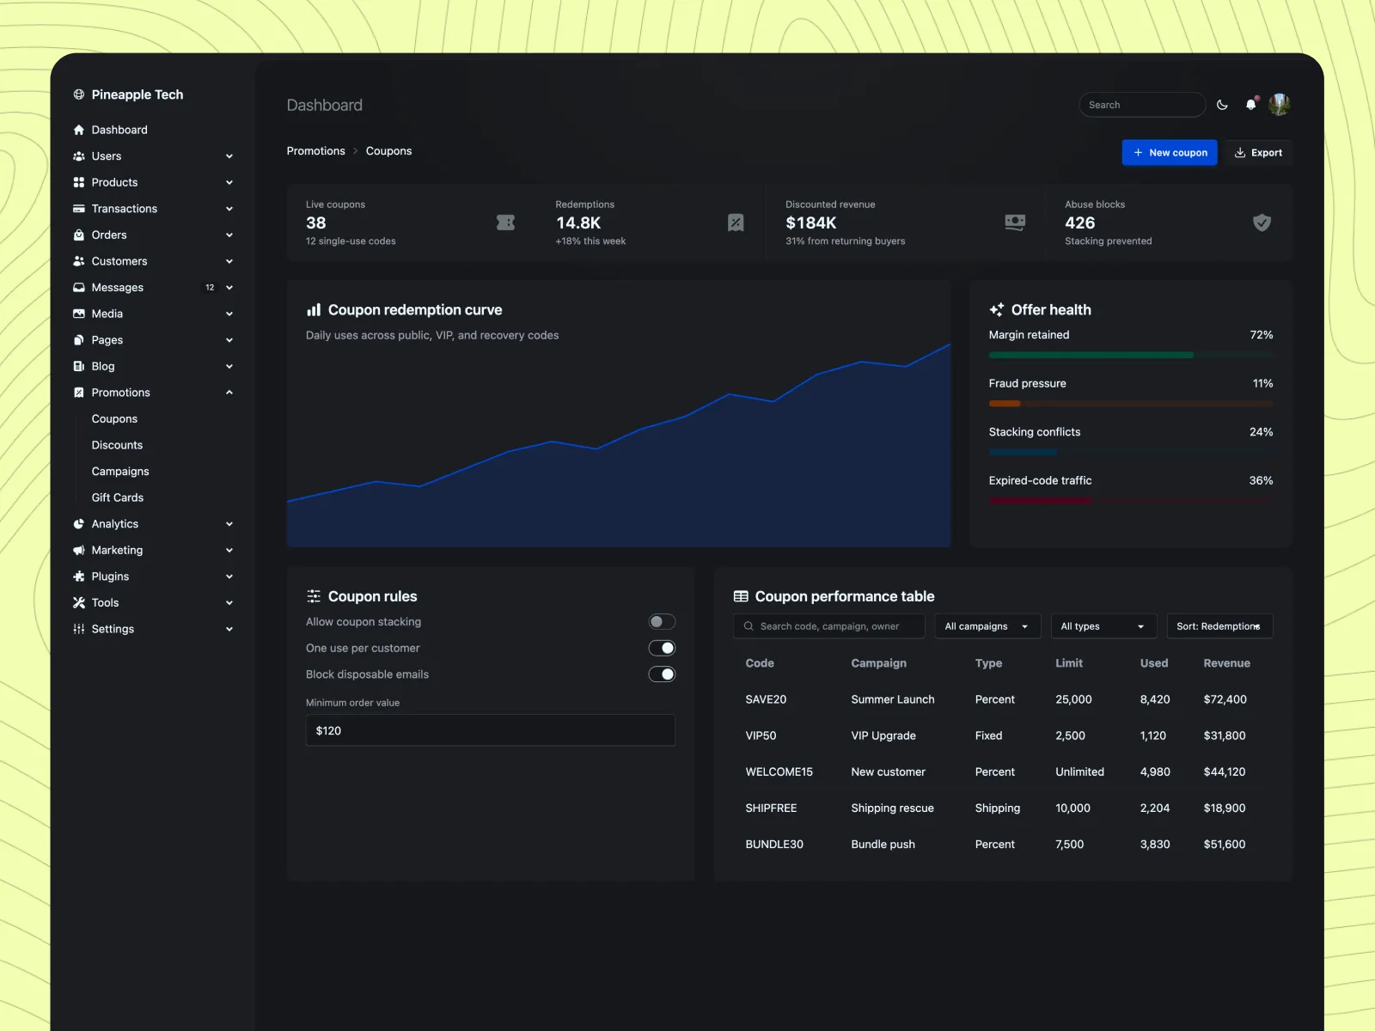Click the Messages inbox icon
The image size is (1375, 1031).
point(79,287)
